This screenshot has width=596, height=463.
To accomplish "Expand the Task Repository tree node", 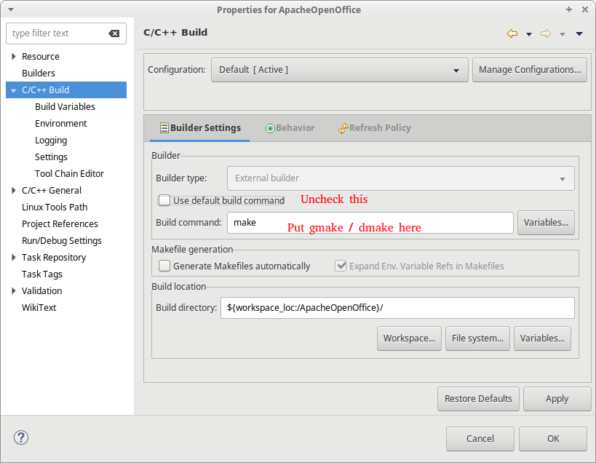I will 14,258.
